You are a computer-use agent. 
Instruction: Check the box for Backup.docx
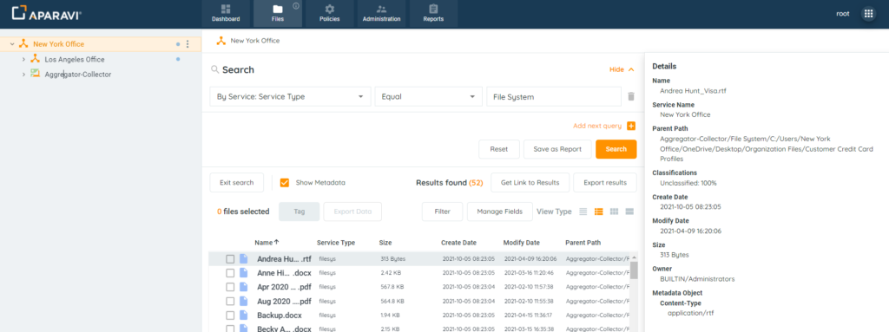230,315
